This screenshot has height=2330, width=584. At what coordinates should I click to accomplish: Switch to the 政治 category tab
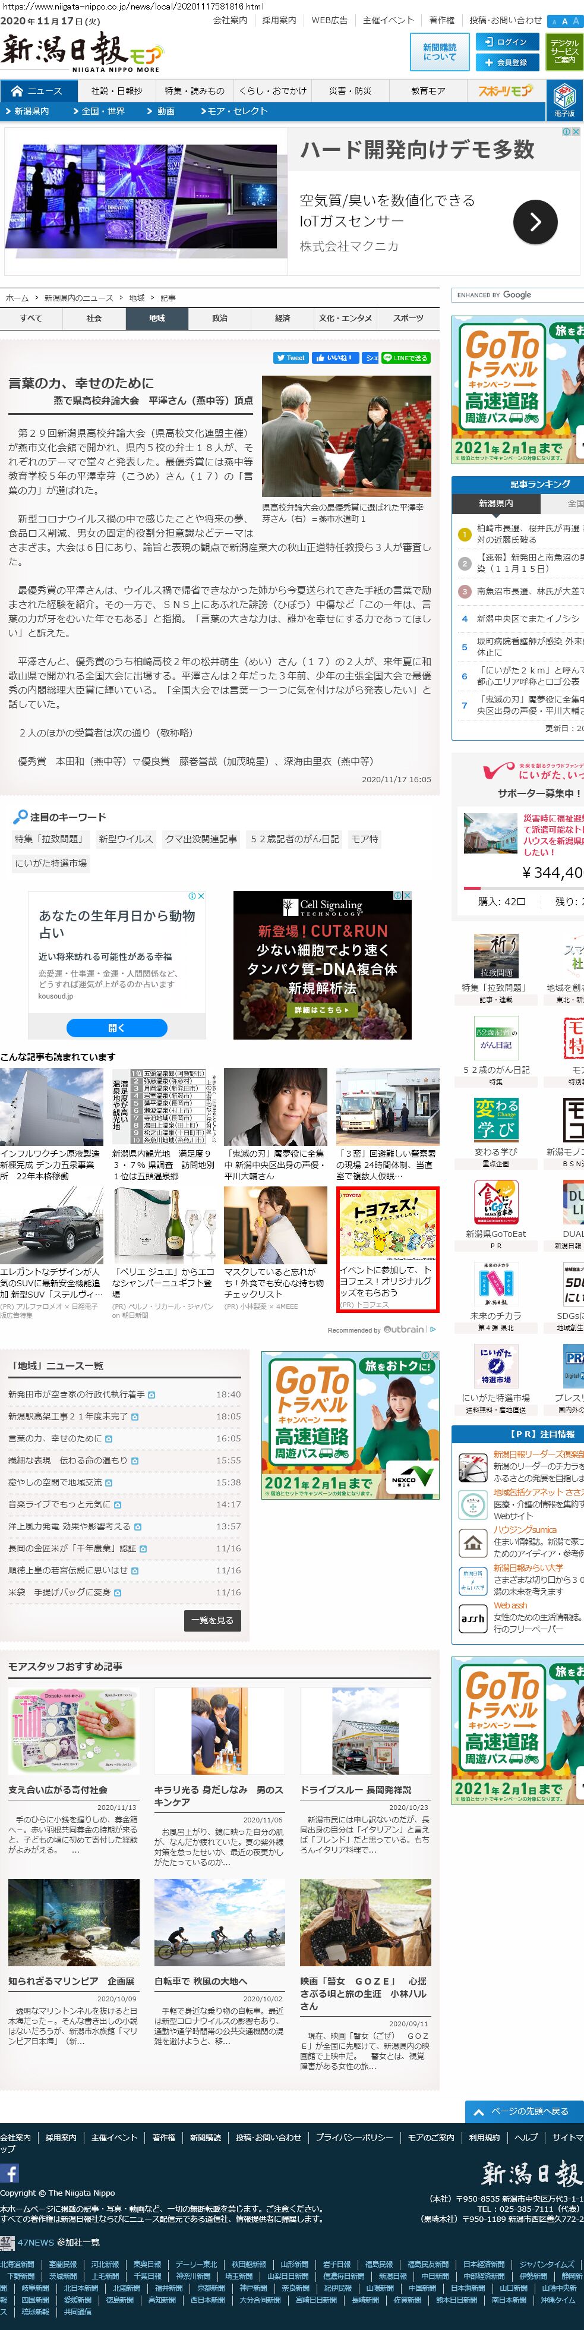pos(220,319)
